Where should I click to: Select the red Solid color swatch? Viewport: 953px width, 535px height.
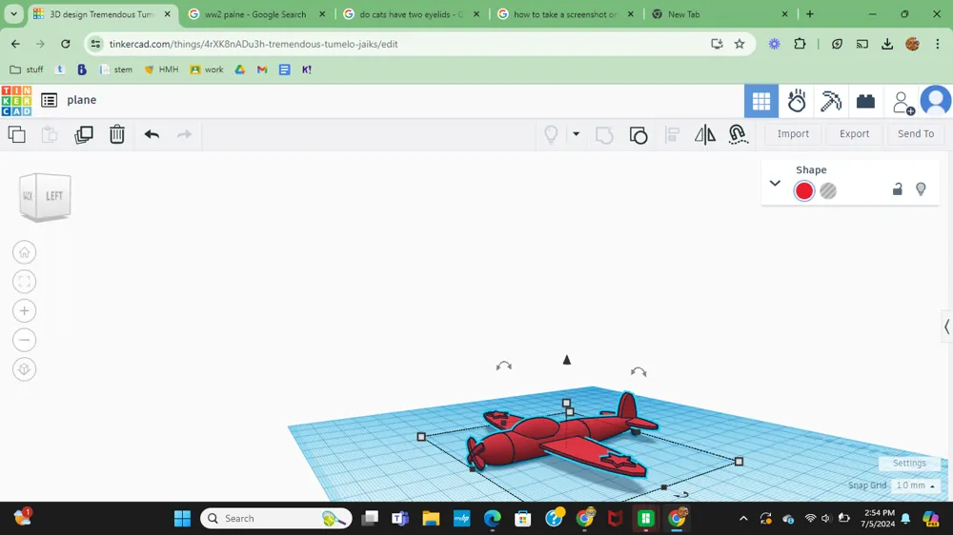(803, 190)
